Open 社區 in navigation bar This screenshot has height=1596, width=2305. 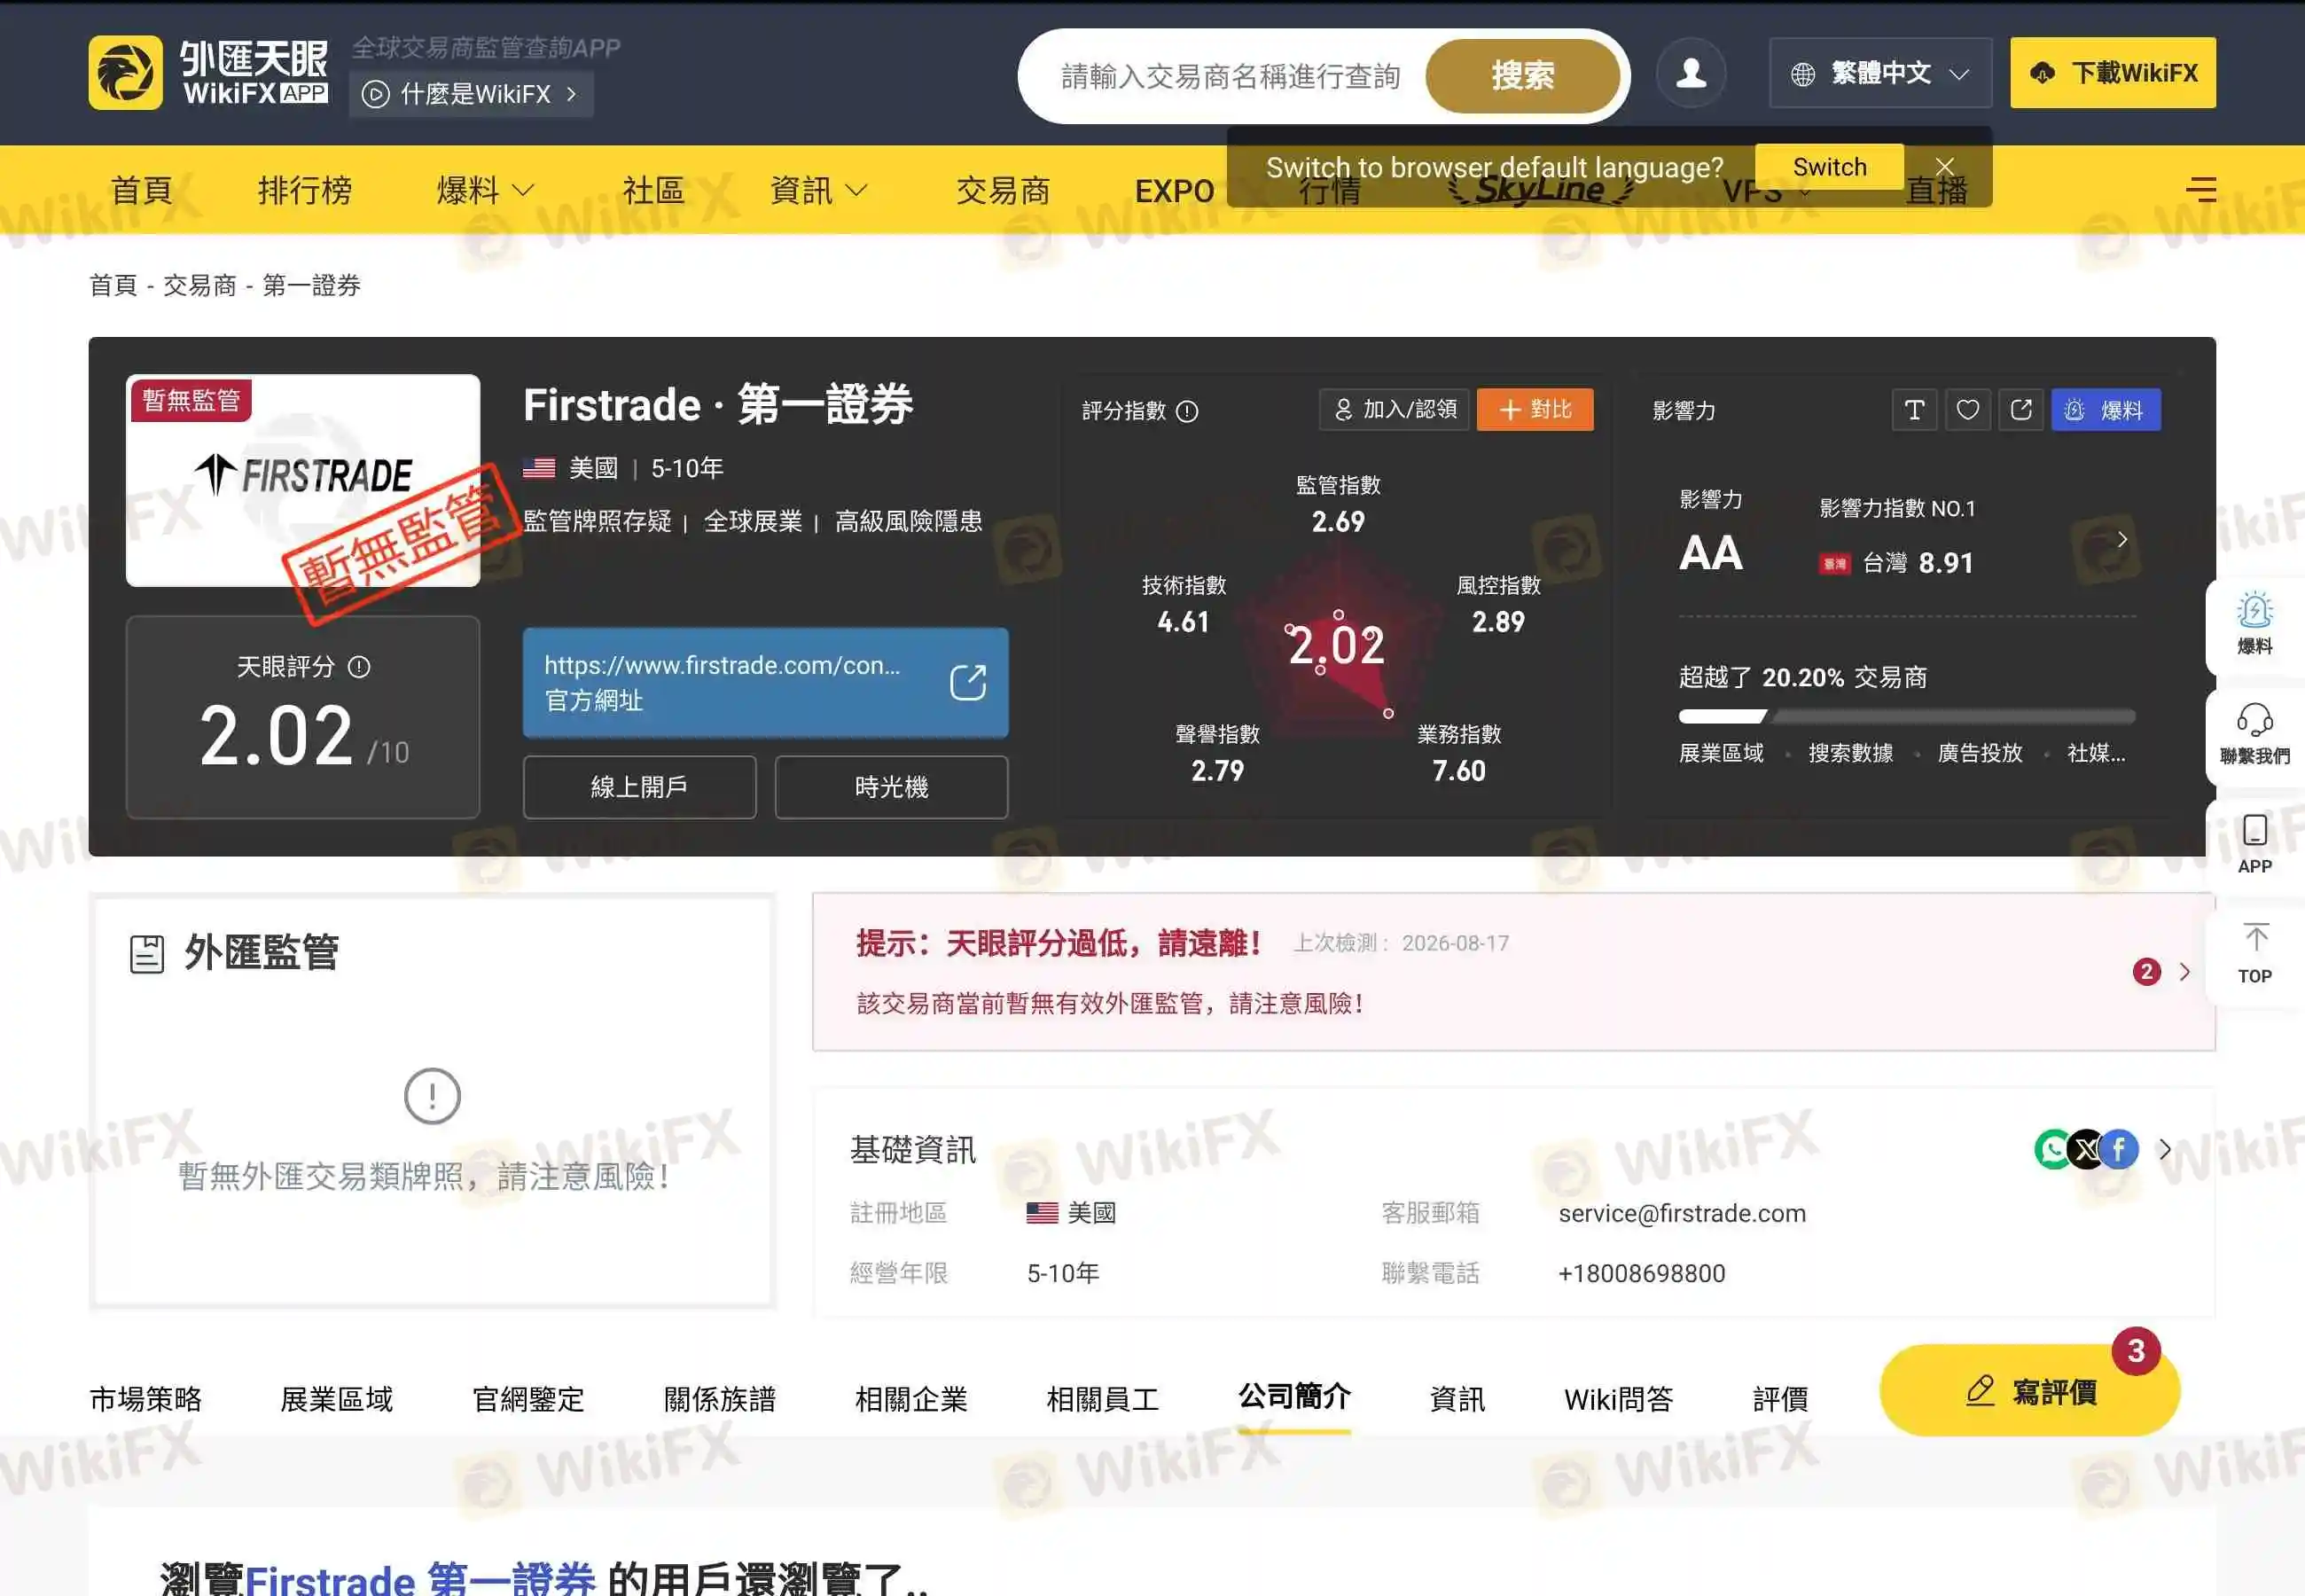pyautogui.click(x=652, y=190)
